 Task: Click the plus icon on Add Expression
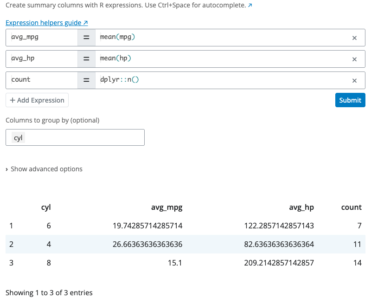(x=12, y=100)
